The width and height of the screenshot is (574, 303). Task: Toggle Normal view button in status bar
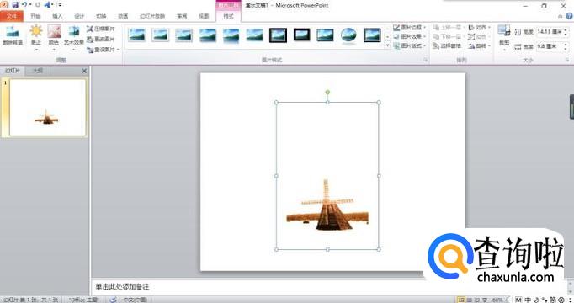461,300
